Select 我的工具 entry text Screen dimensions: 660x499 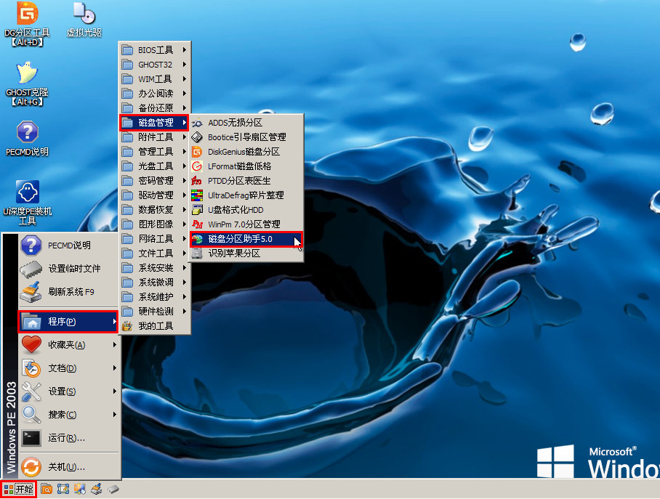pos(156,326)
